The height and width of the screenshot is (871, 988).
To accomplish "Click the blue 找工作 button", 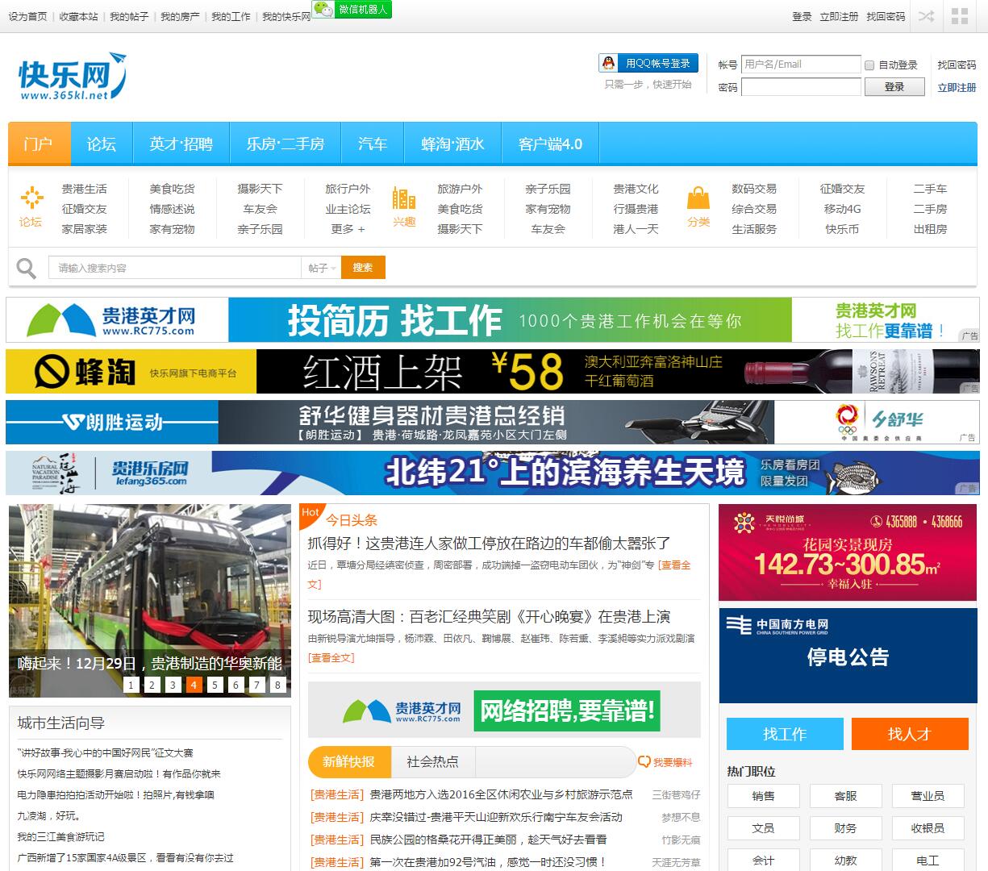I will 785,734.
